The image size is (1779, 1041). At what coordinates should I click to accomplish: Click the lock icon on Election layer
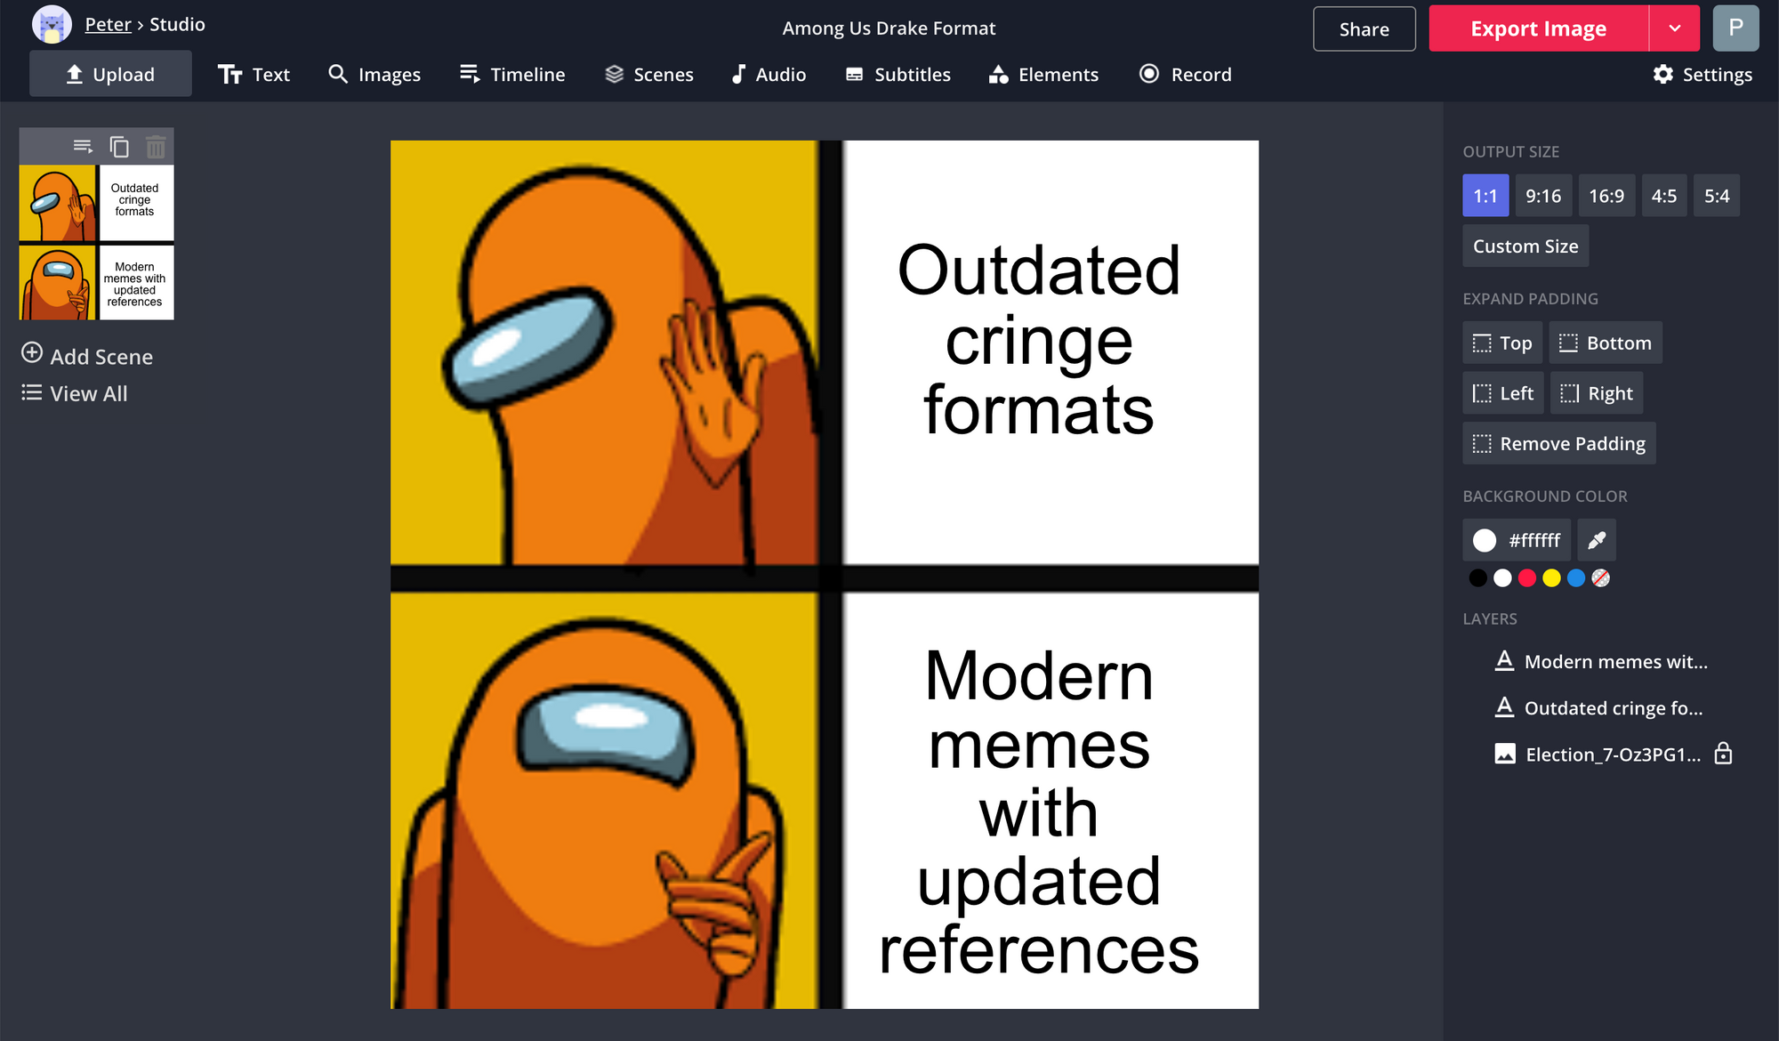pos(1723,754)
